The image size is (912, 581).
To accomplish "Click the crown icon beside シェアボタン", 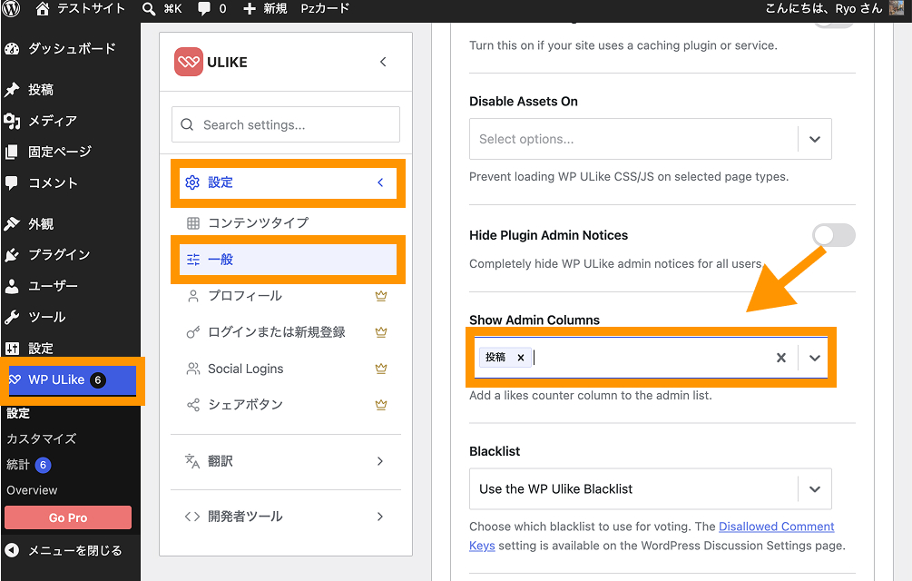I will 381,405.
